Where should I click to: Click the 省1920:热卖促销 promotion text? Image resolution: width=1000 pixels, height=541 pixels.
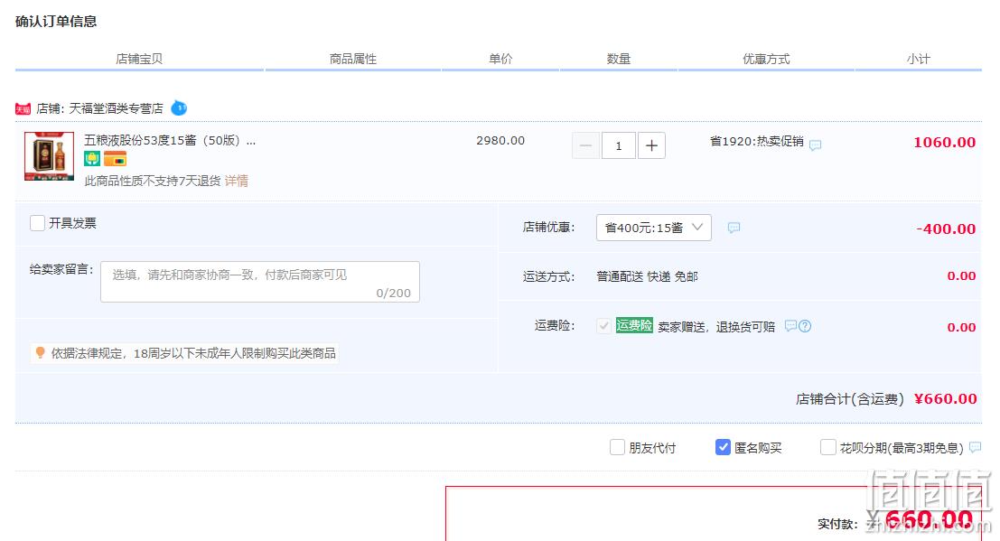[757, 141]
